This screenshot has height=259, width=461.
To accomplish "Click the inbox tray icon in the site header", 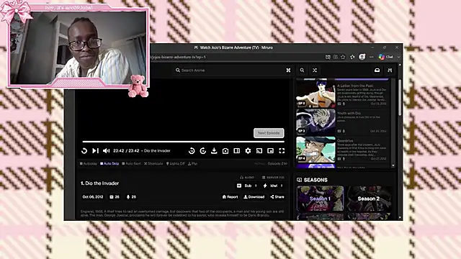I will 377,71.
